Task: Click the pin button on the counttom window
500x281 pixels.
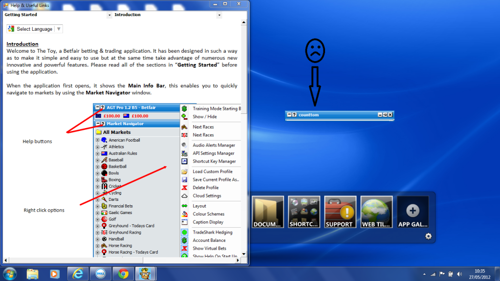Action: click(x=385, y=115)
